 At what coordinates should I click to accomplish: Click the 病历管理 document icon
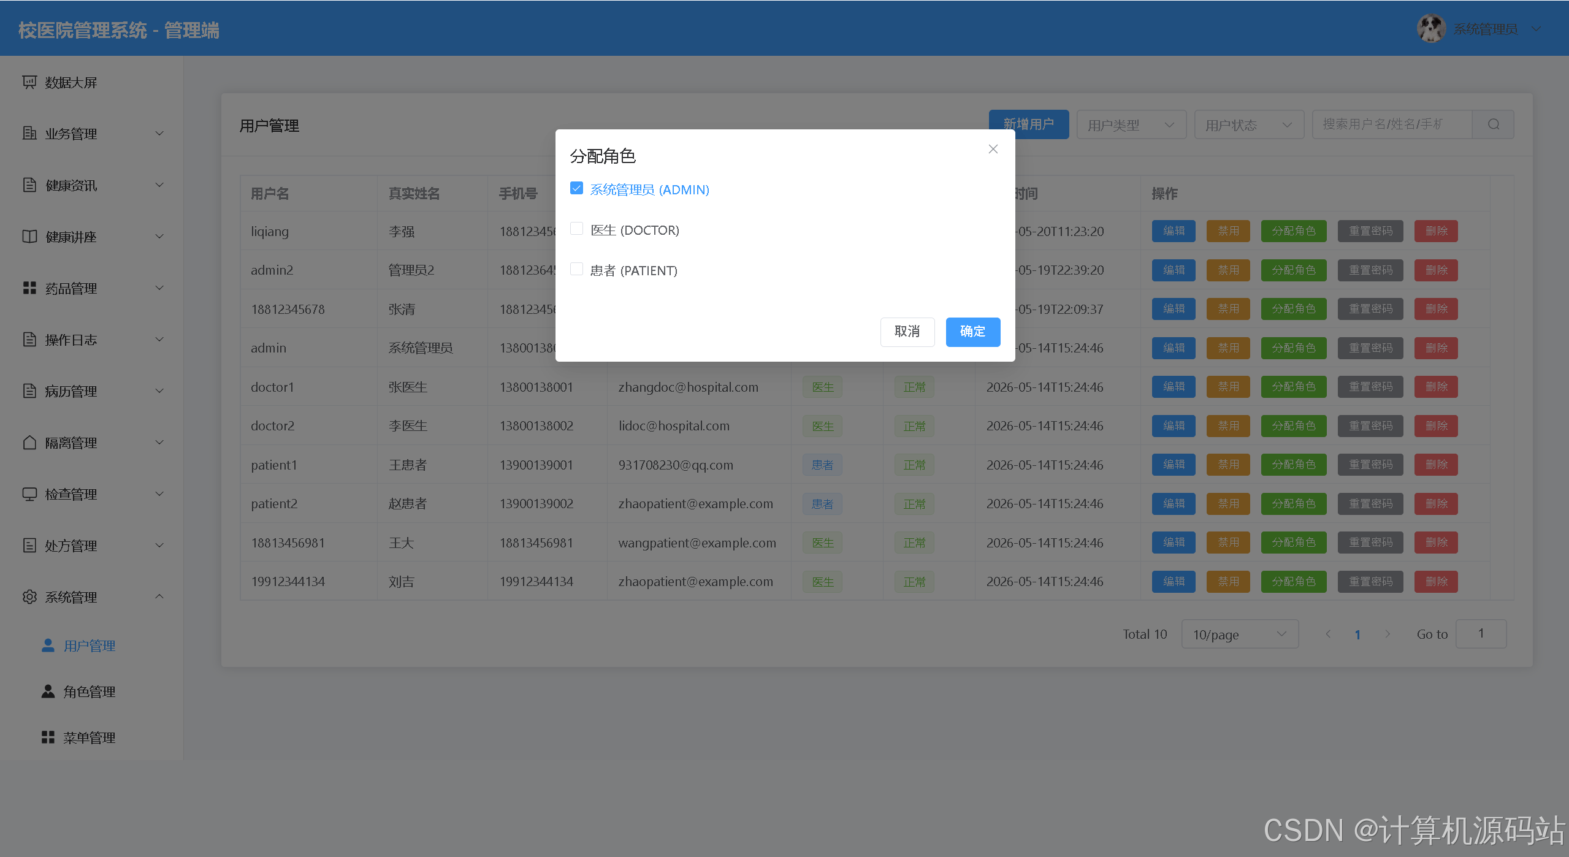[29, 390]
